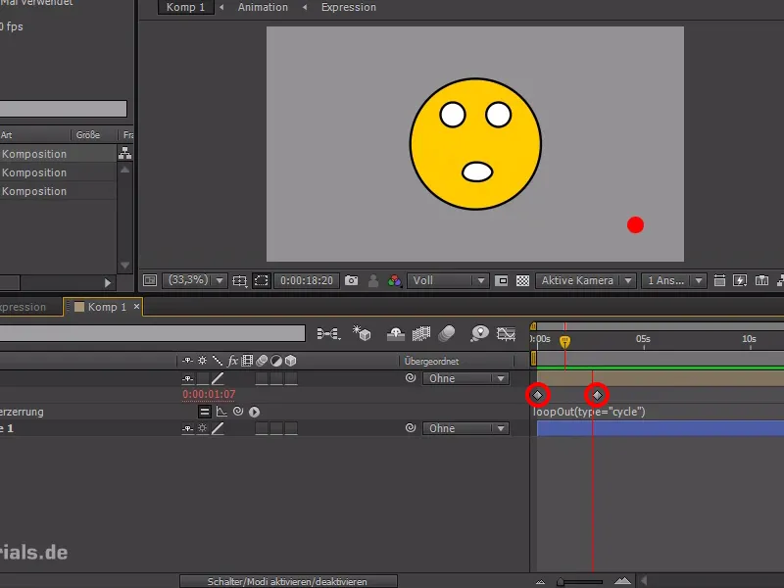Viewport: 784px width, 588px height.
Task: Click the frame blending column header
Action: pyautogui.click(x=247, y=361)
